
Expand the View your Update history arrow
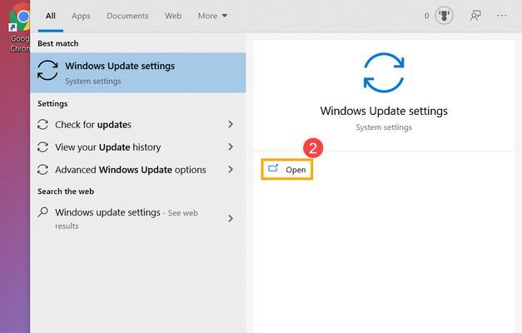(231, 147)
